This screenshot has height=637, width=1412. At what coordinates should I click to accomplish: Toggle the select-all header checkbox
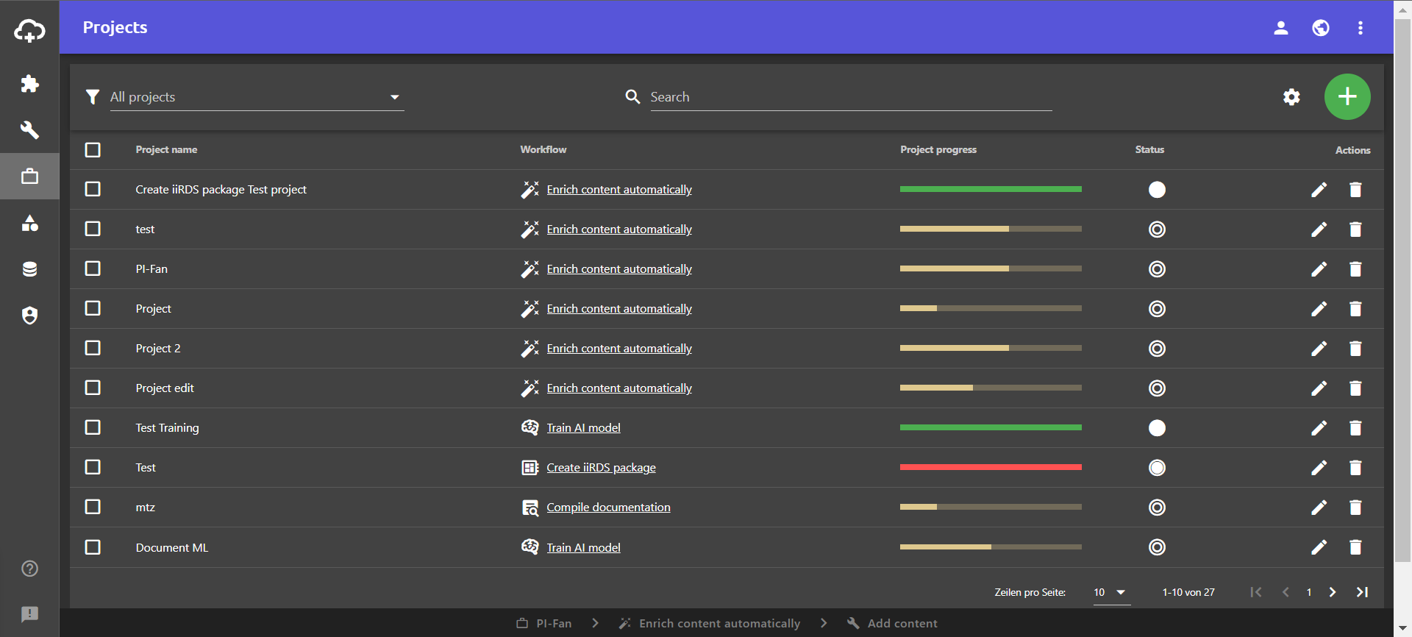coord(93,150)
